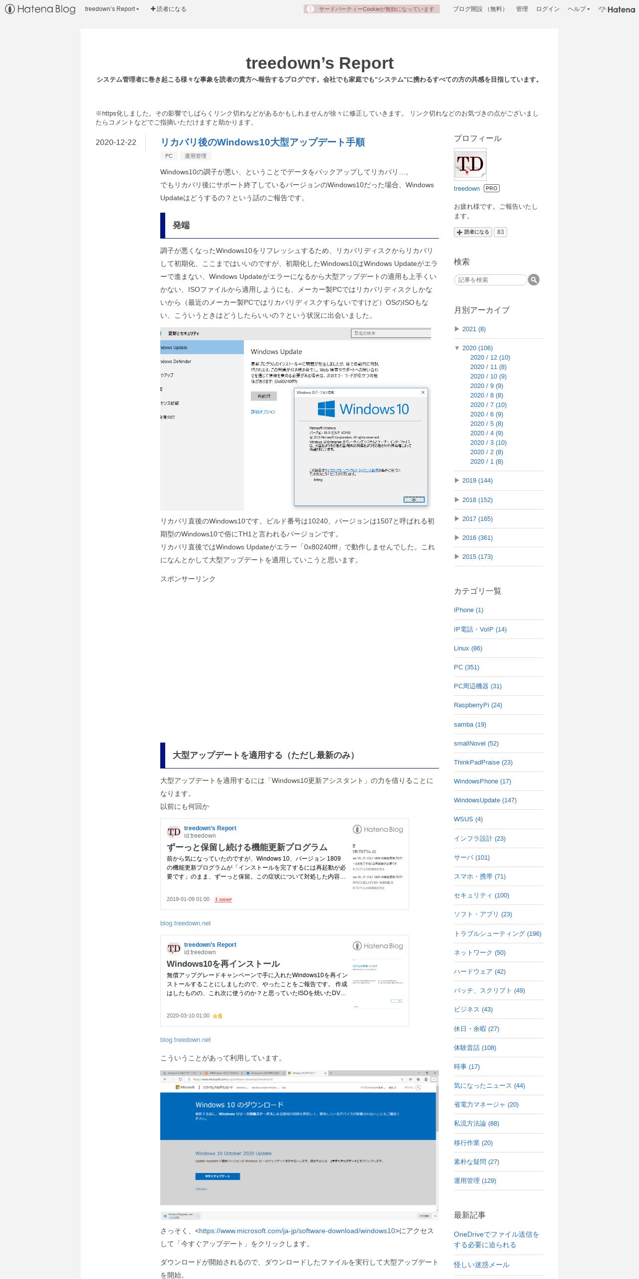
Task: Click the Windows 10 download page screenshot
Action: [300, 1145]
